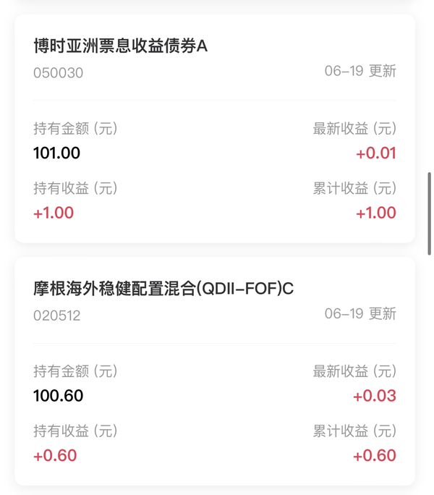Click the vertical scrollbar thumb on the right
Image resolution: width=434 pixels, height=495 pixels.
point(429,213)
